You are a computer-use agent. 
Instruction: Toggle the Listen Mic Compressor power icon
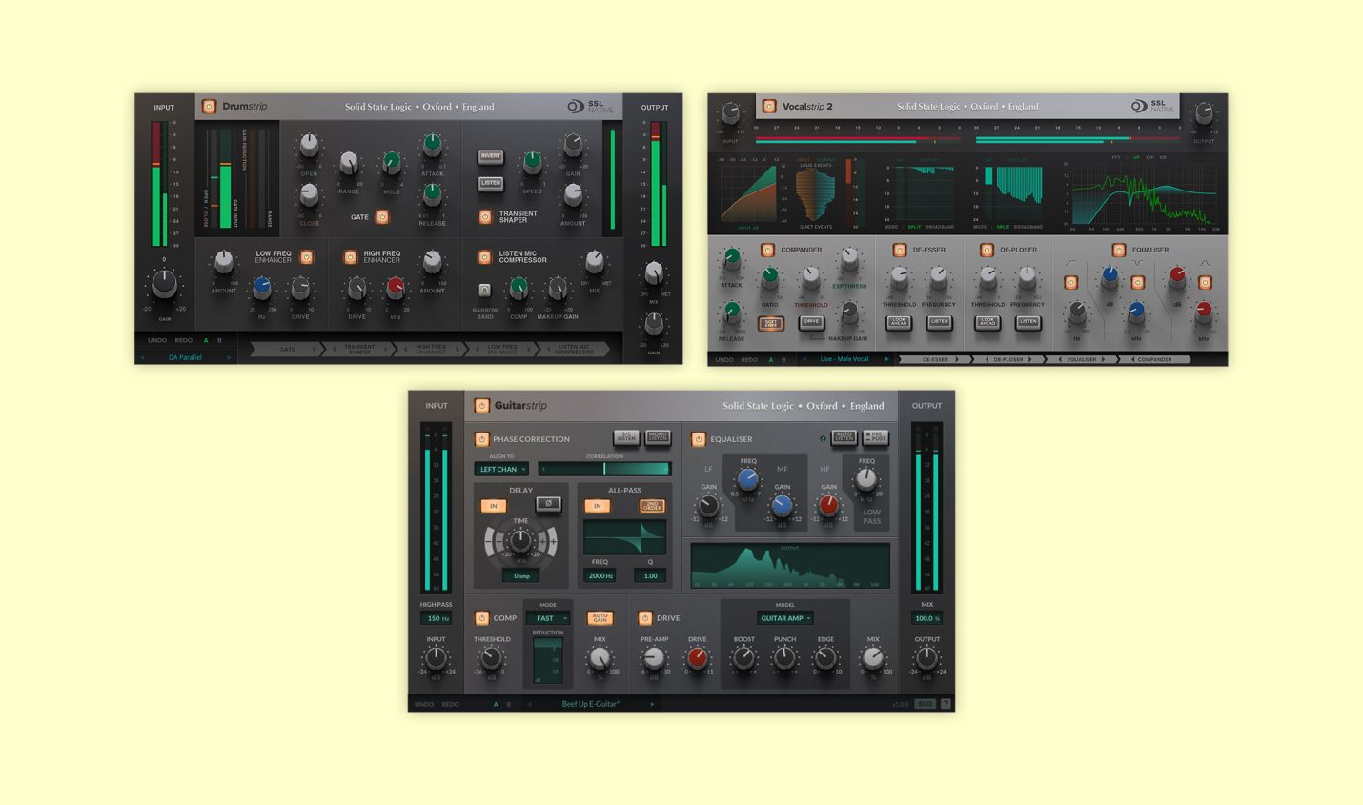(485, 257)
